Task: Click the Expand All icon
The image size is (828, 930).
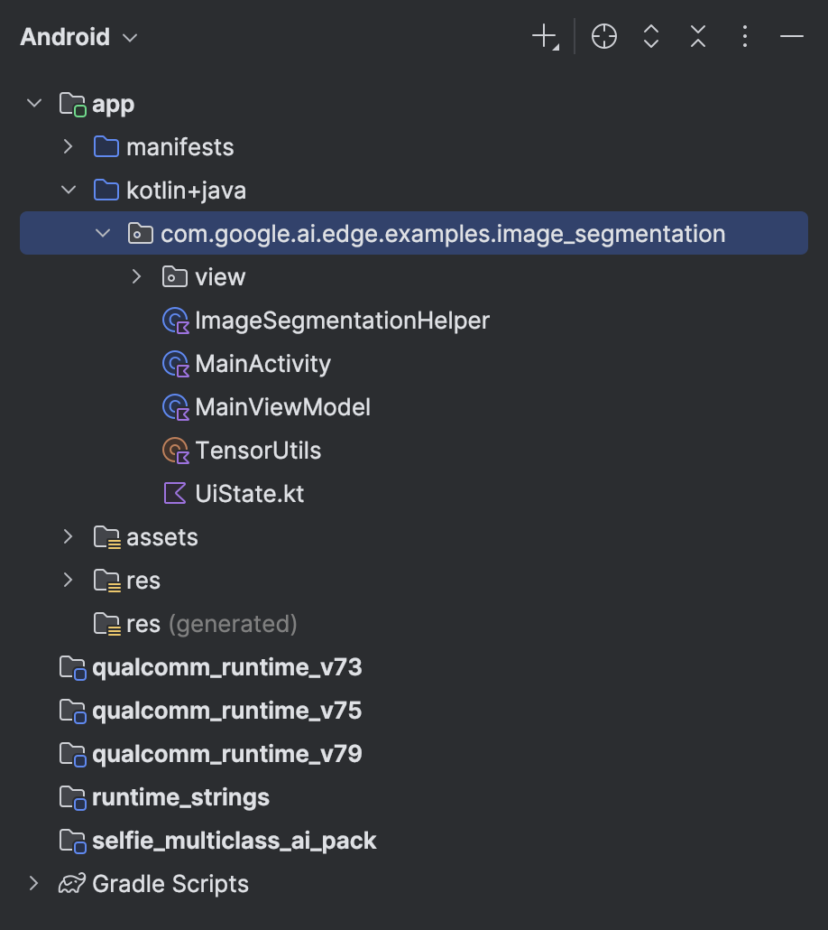Action: pyautogui.click(x=651, y=37)
